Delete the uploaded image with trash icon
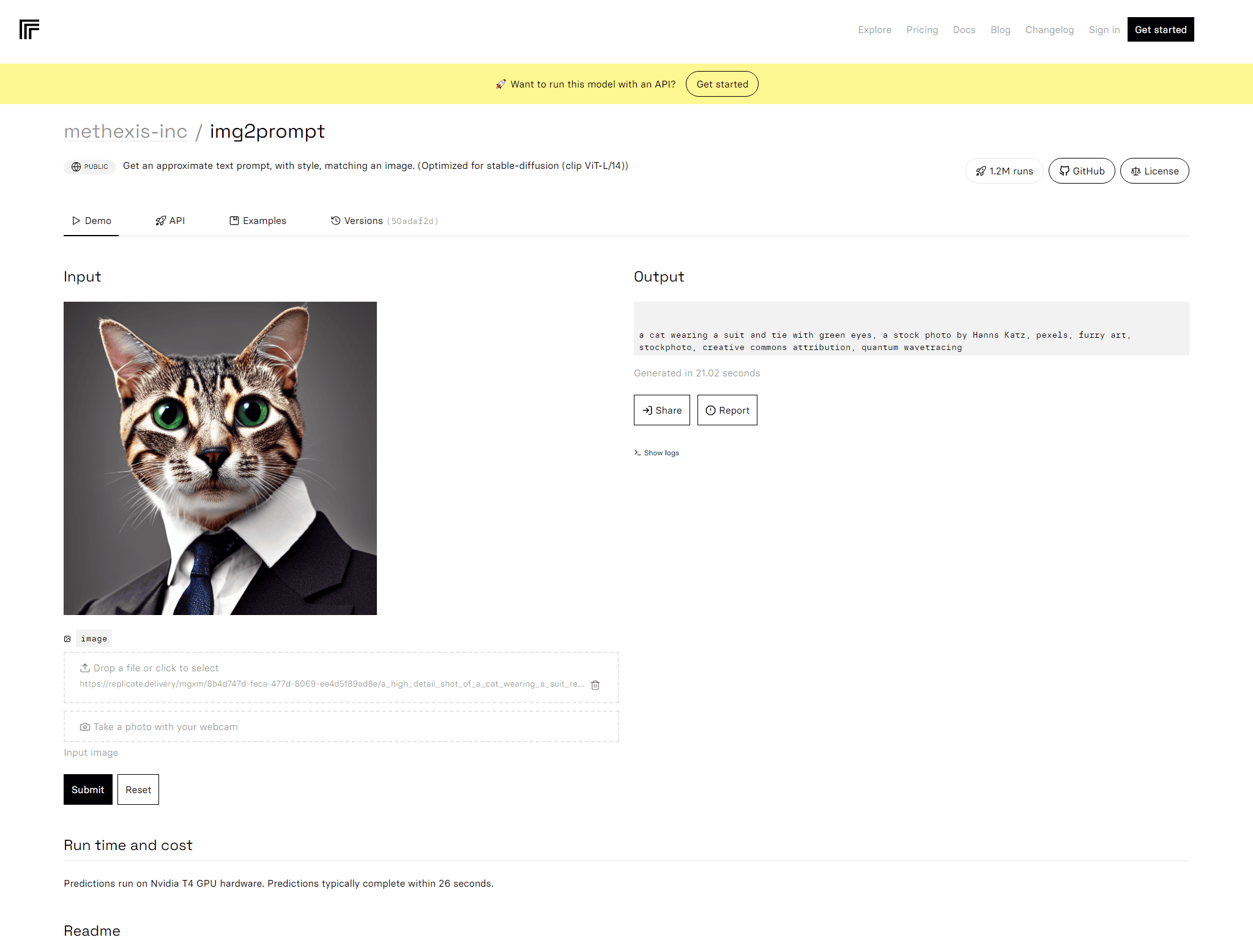The width and height of the screenshot is (1253, 940). [595, 685]
